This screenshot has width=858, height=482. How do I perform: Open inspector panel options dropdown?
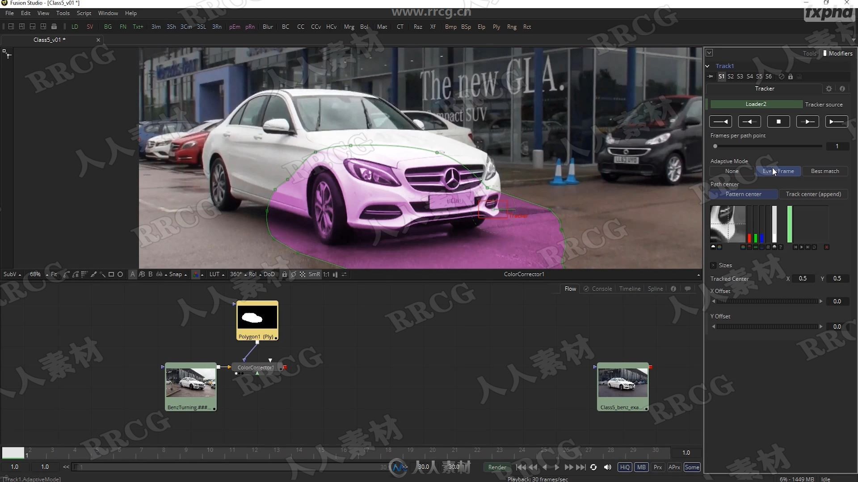coord(709,53)
